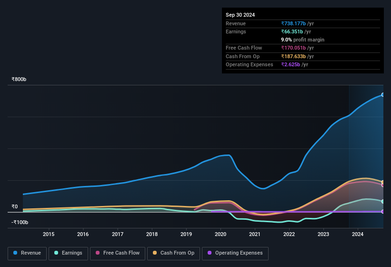Screen dimensions: 391x267
Task: Click the blue Revenue legend dot
Action: 16,253
